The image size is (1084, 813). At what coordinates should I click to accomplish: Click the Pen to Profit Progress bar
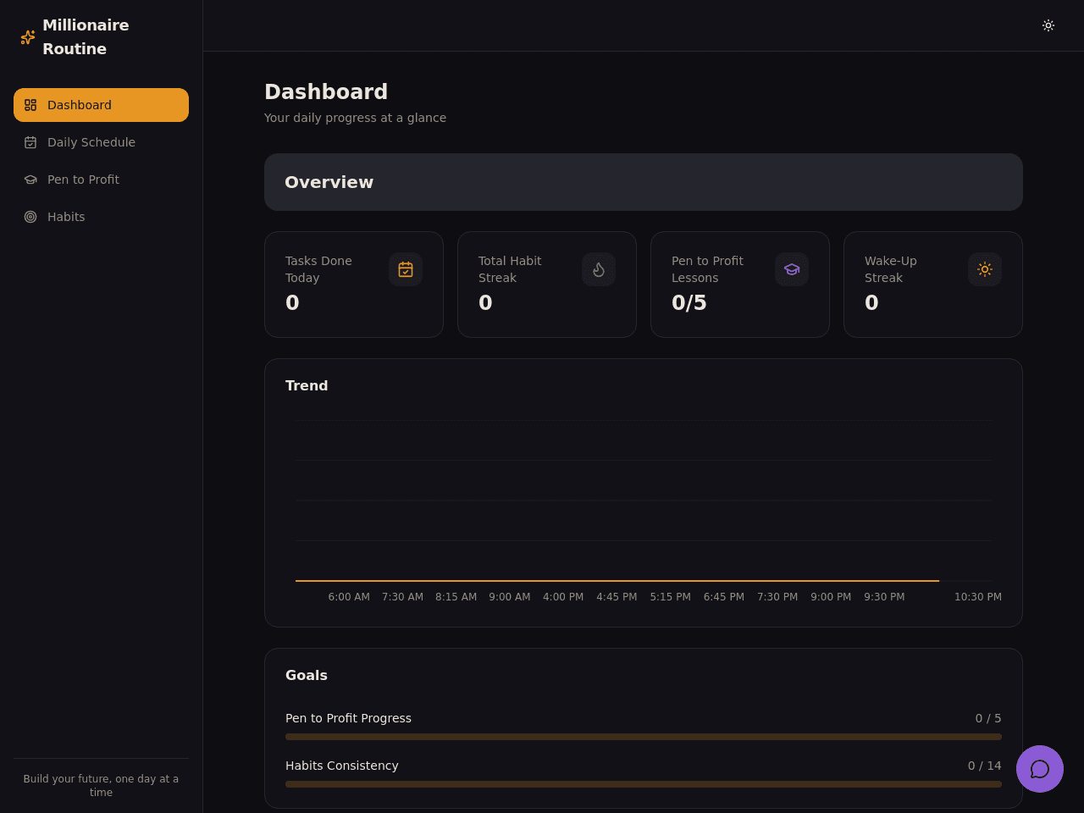click(x=644, y=737)
